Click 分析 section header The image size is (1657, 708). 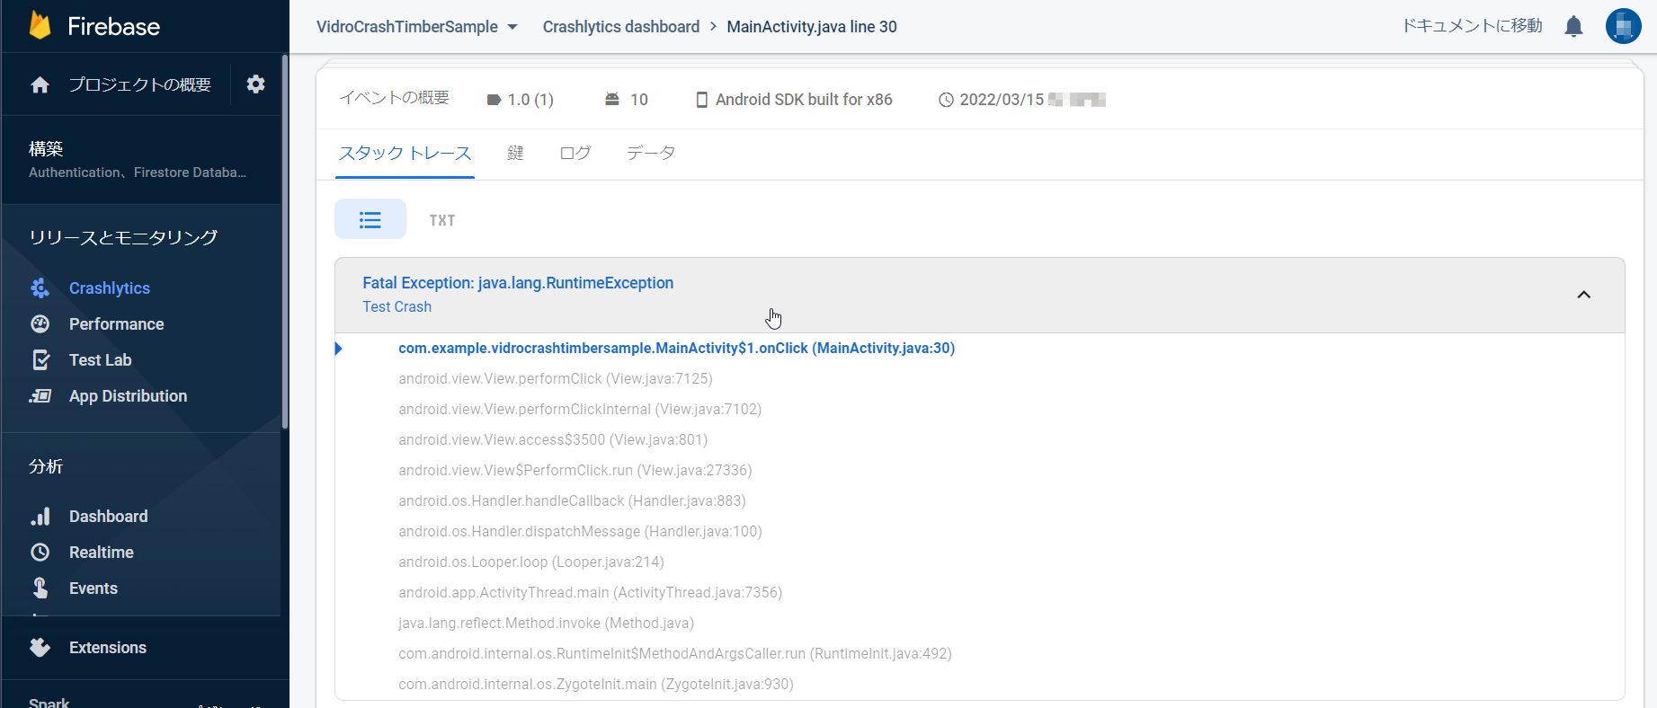46,466
